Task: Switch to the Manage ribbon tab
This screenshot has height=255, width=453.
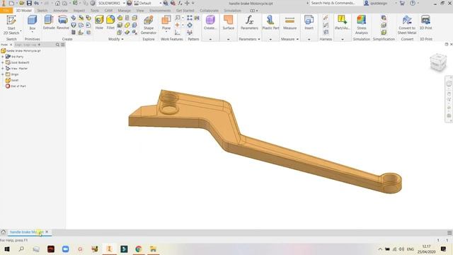Action: coord(125,11)
